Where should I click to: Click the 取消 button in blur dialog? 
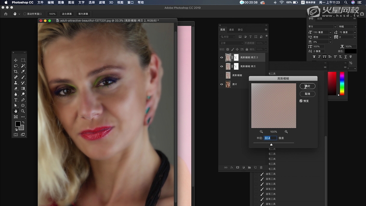point(307,93)
